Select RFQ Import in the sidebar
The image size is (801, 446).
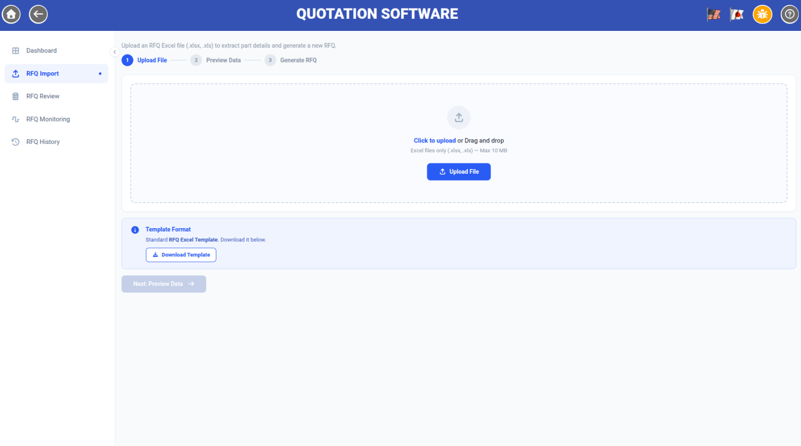pos(57,74)
